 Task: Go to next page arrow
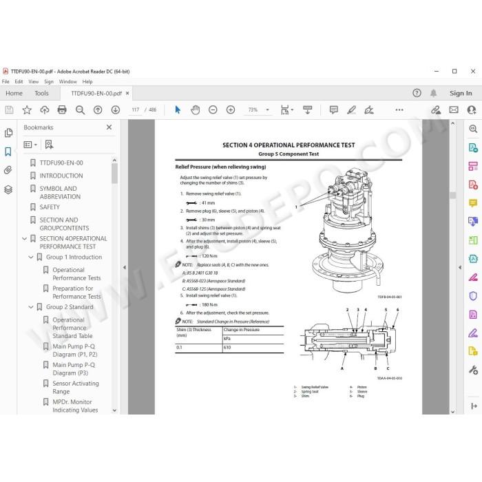(x=116, y=109)
